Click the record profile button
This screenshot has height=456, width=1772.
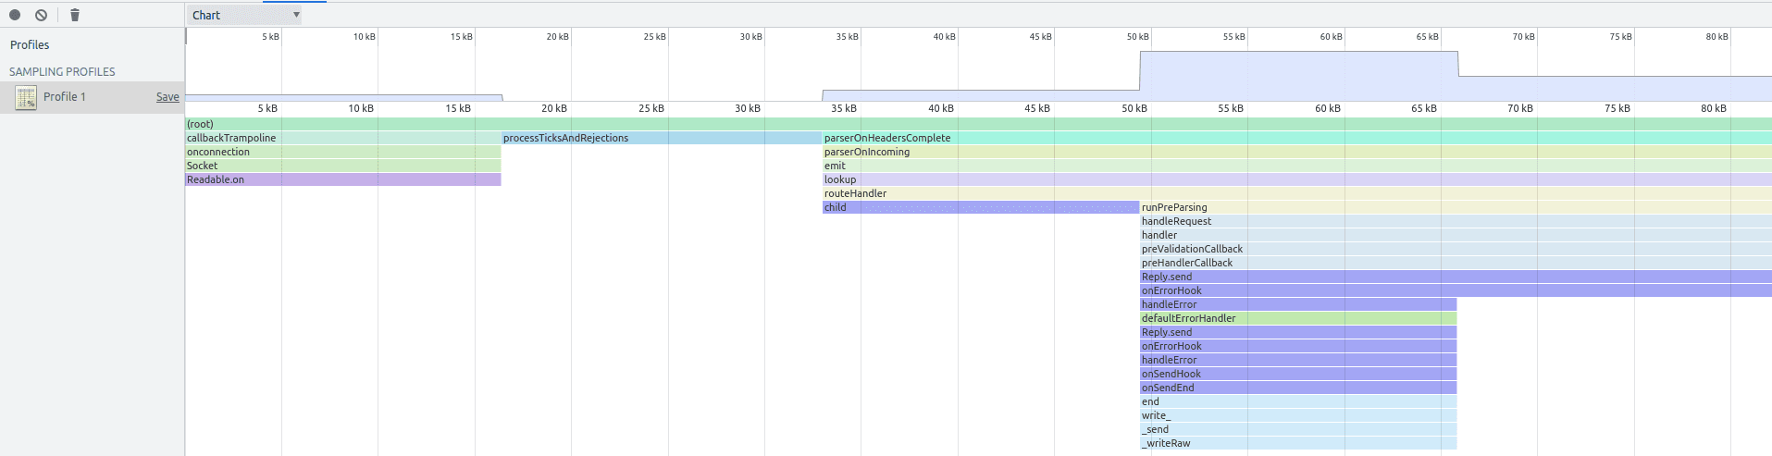pyautogui.click(x=15, y=15)
